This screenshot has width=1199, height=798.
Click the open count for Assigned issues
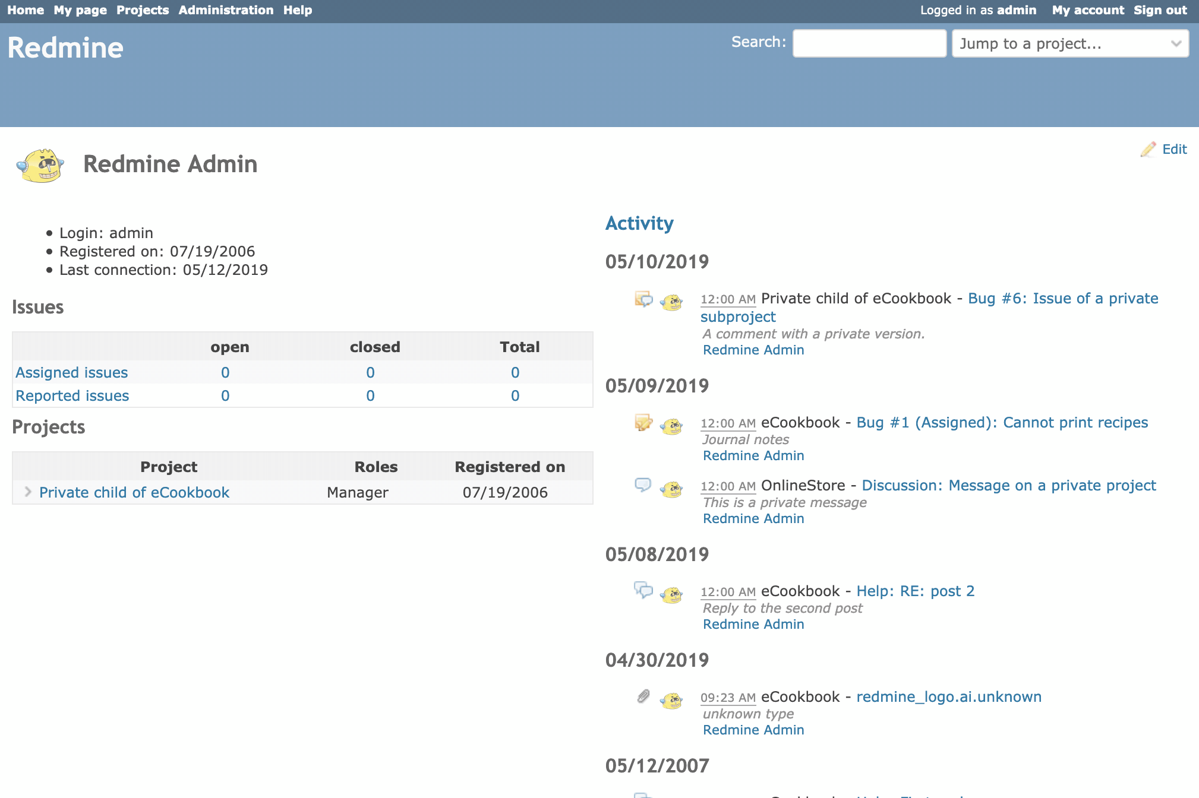click(x=225, y=372)
